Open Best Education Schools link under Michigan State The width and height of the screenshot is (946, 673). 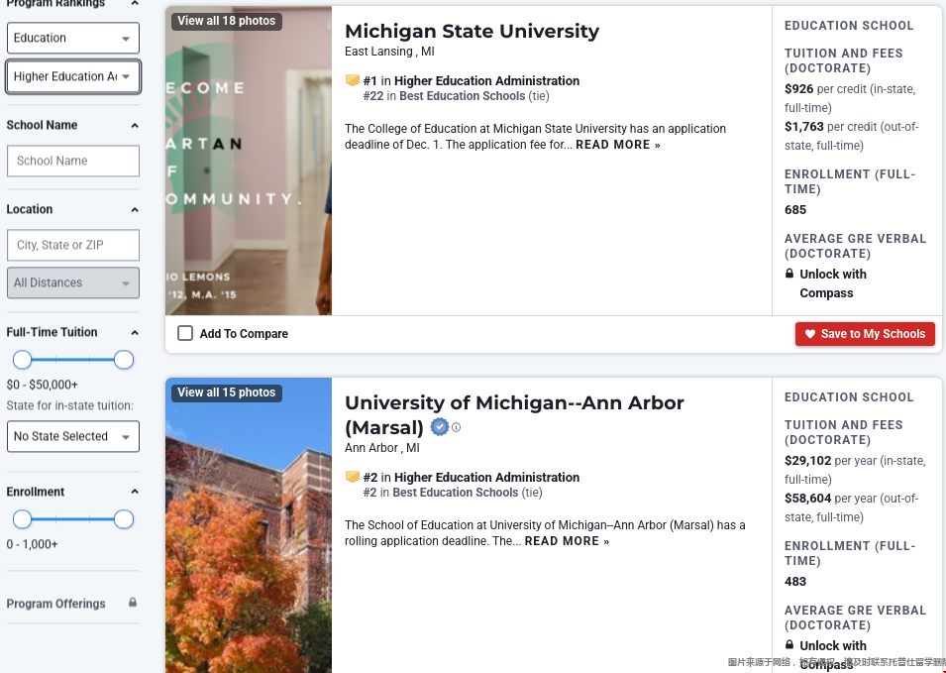coord(463,96)
